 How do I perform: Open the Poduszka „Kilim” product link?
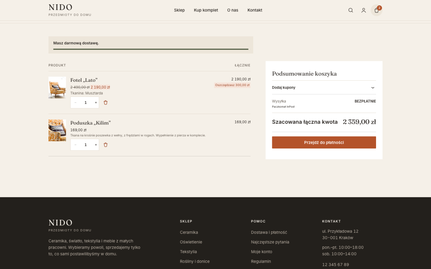tap(91, 123)
